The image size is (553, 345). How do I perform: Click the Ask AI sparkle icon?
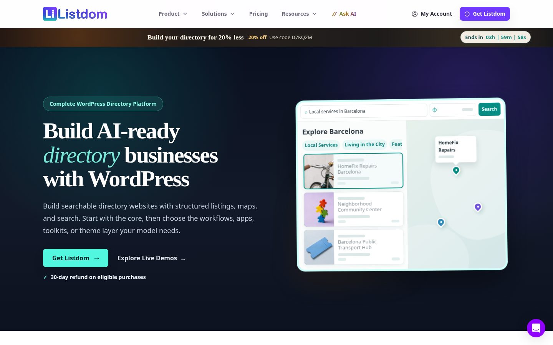coord(334,14)
